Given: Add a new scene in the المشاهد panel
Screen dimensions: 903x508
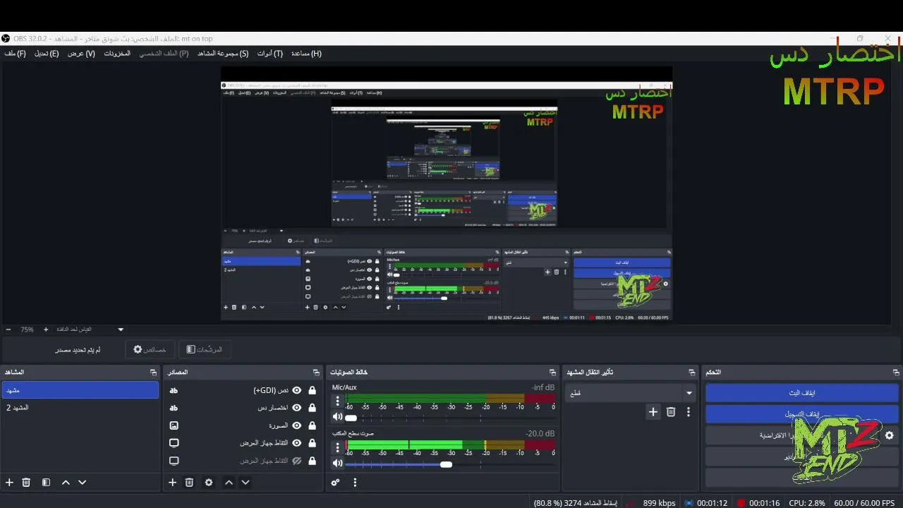Looking at the screenshot, I should pyautogui.click(x=9, y=483).
